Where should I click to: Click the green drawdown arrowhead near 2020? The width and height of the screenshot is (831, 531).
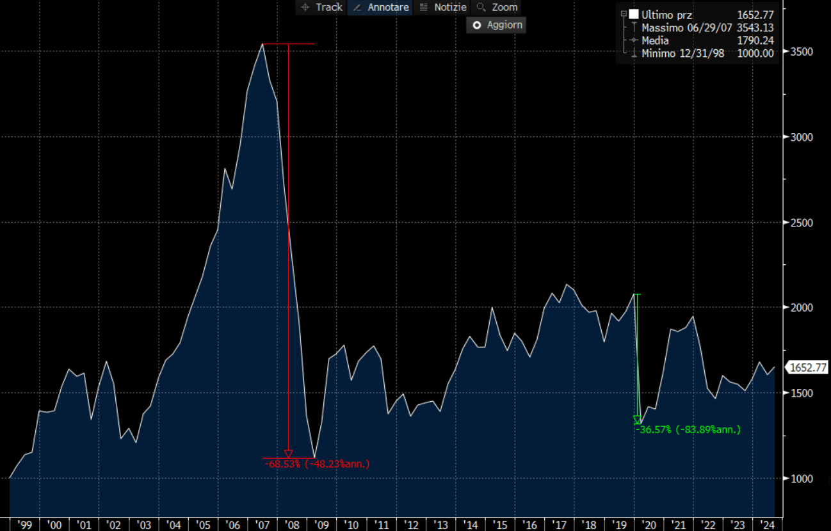637,420
